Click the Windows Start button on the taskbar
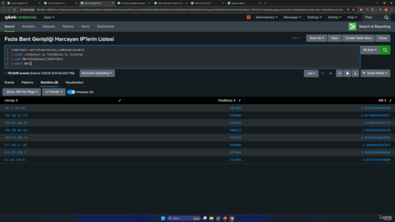Screen dimensions: 395x222 click(163, 218)
